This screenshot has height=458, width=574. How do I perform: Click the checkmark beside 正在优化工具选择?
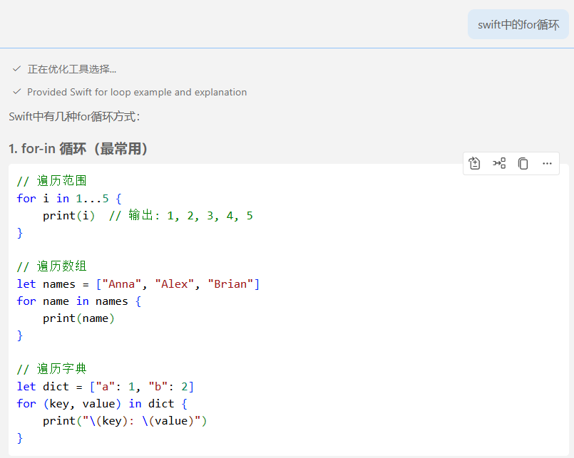[x=16, y=69]
